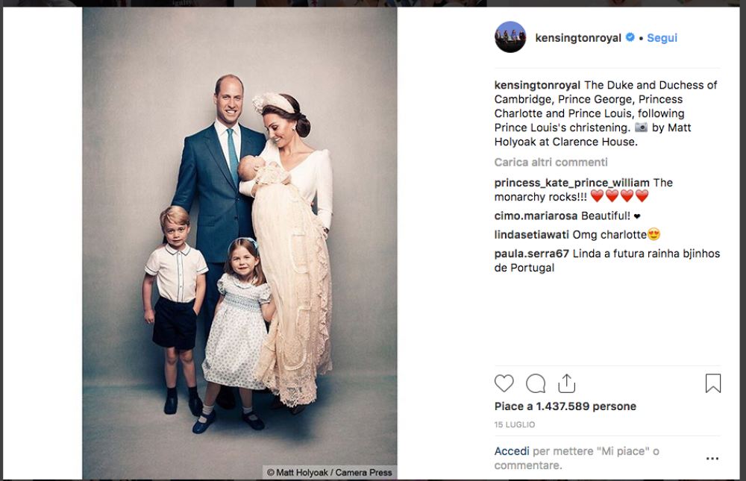Open paula.serra67 commenter profile
The width and height of the screenshot is (746, 481).
coord(531,254)
